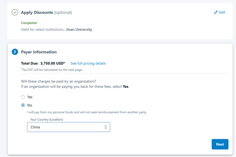Click the pencil icon beside Edit
This screenshot has height=157, width=236.
click(x=216, y=12)
